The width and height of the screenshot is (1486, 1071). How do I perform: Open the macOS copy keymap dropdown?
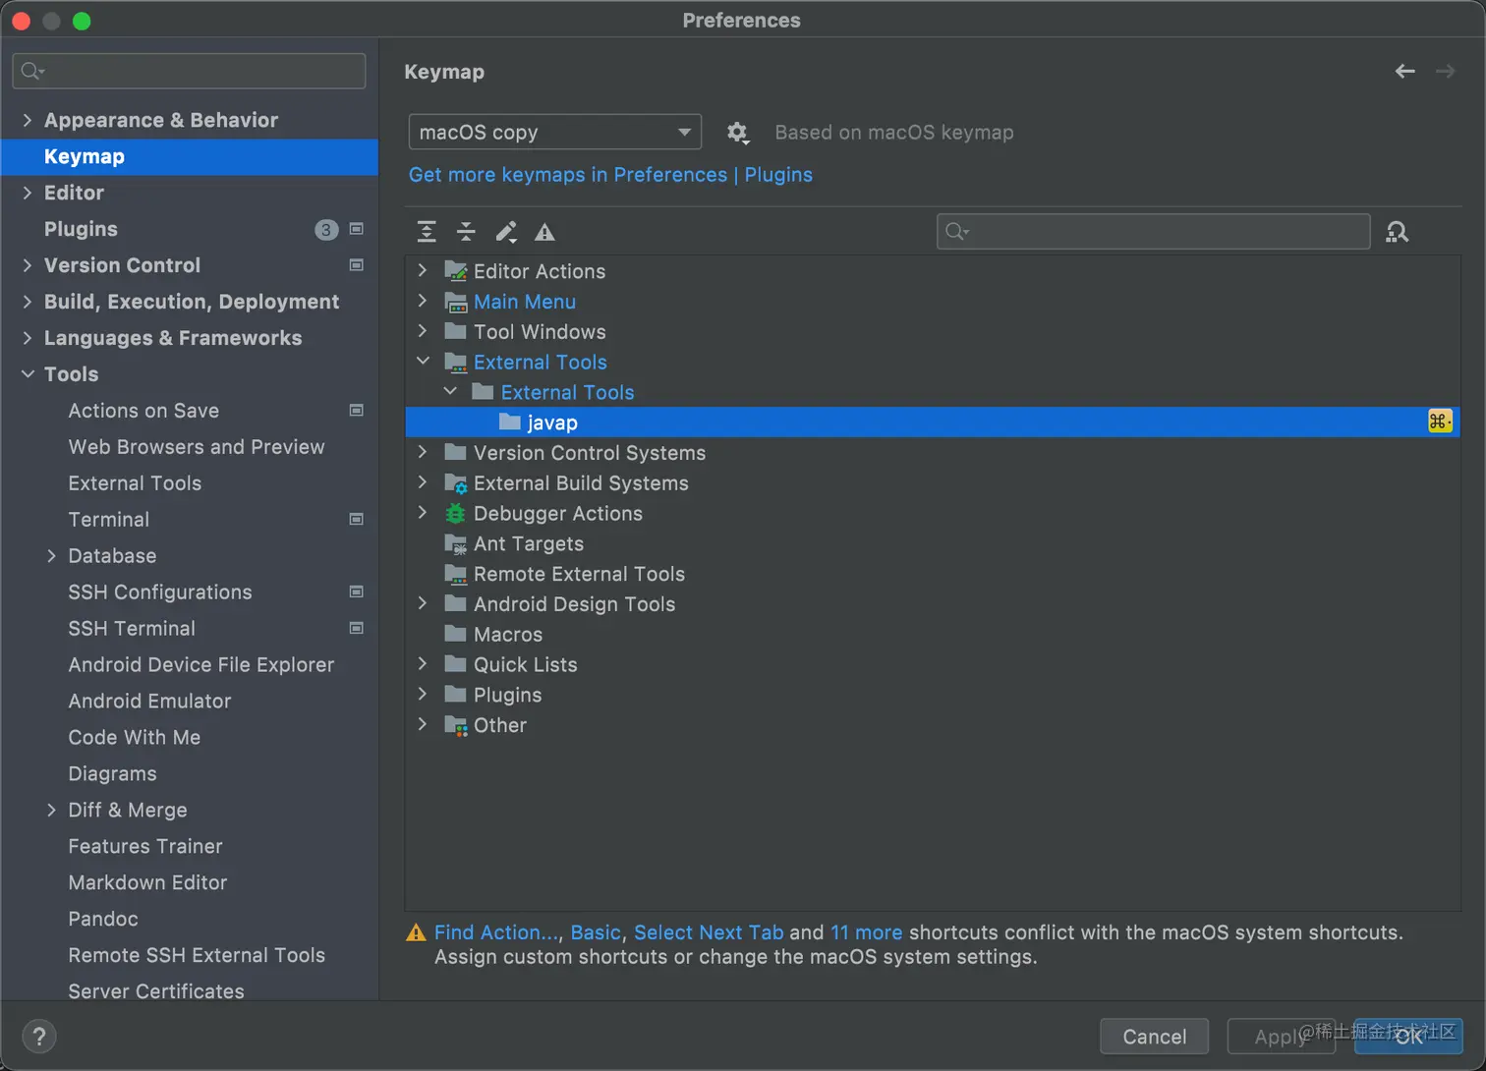[554, 133]
